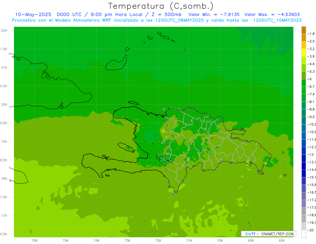Screen dimensions: 316x244
Task: Pick the lime swatch between -4.6 and -5.3
Action: (304, 68)
